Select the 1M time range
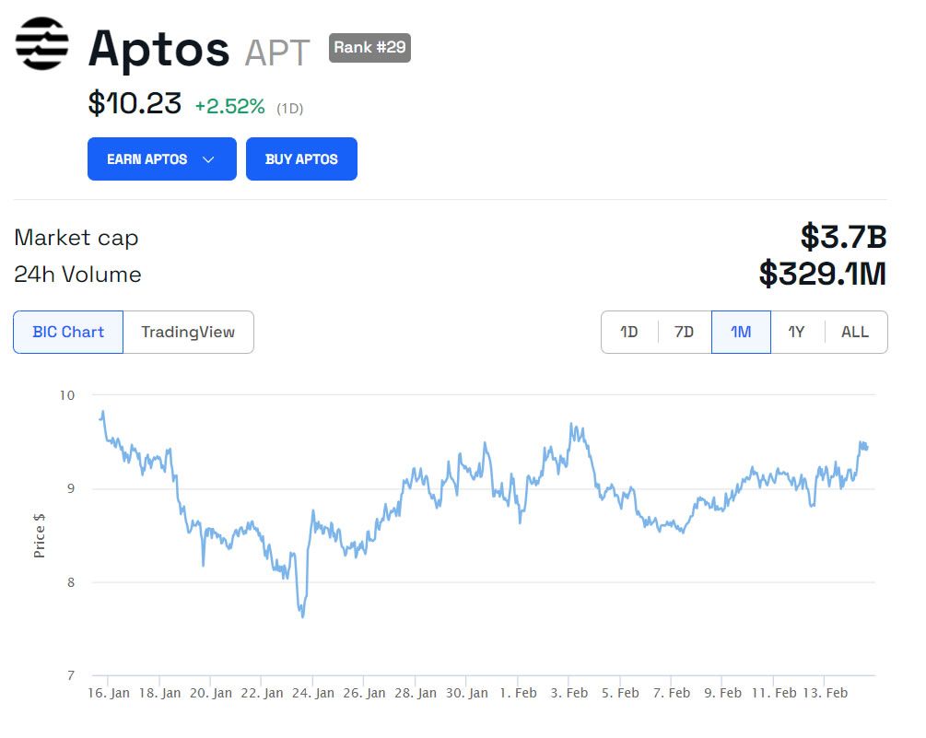Image resolution: width=926 pixels, height=738 pixels. [x=741, y=332]
